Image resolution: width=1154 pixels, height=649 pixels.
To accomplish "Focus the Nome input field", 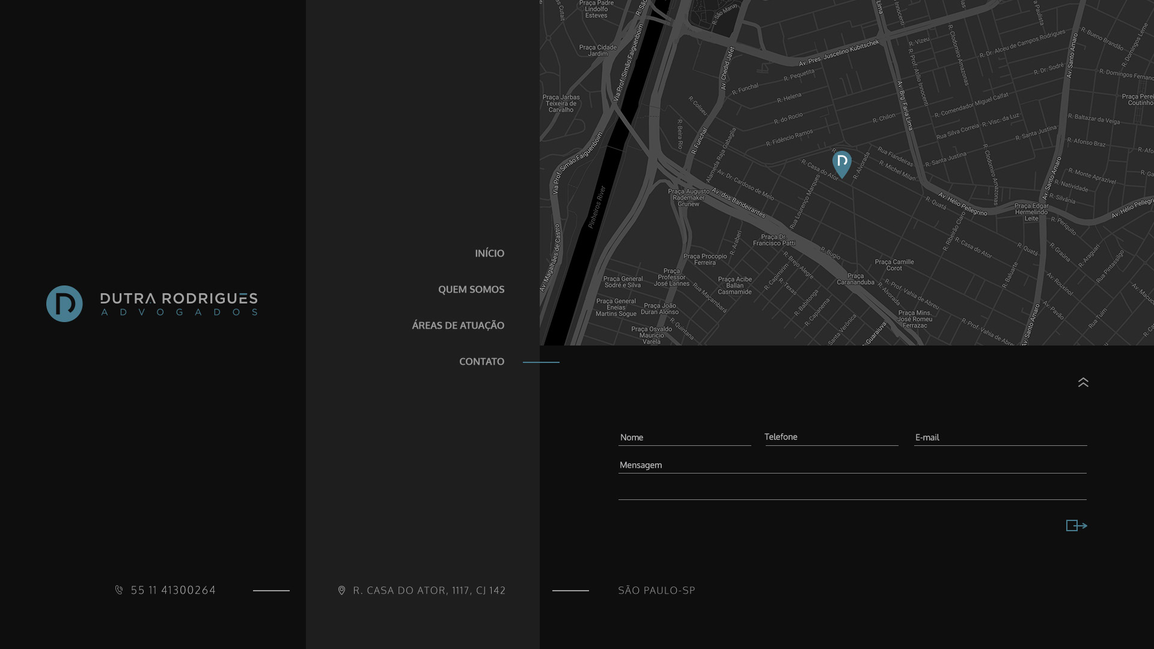I will coord(684,437).
